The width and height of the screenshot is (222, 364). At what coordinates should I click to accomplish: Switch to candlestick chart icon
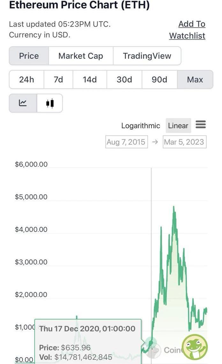coord(50,103)
